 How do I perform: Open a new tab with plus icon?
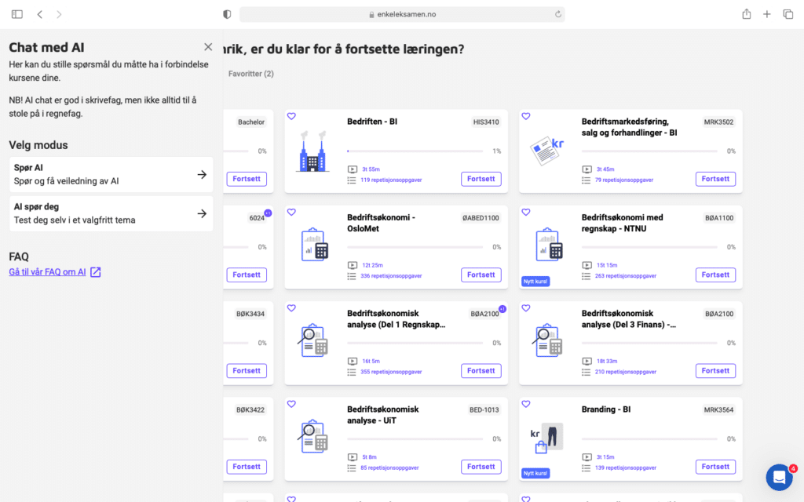(x=767, y=14)
